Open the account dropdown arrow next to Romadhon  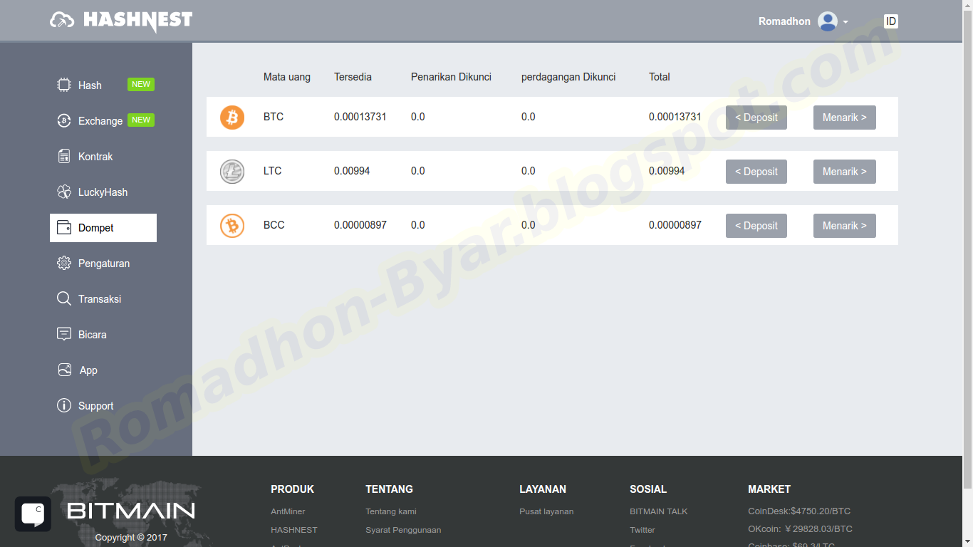[x=845, y=22]
